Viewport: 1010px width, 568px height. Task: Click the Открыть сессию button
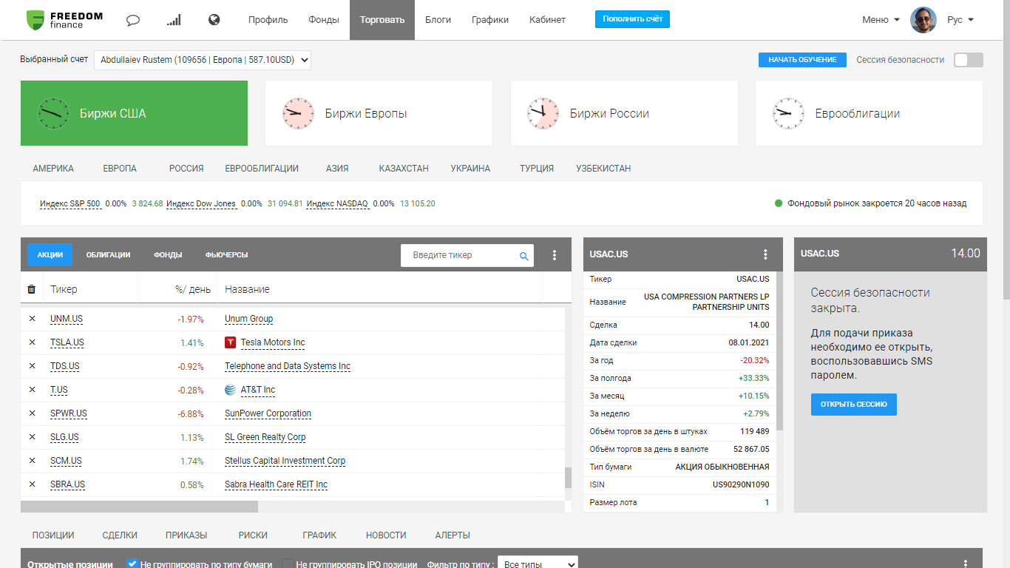coord(853,405)
